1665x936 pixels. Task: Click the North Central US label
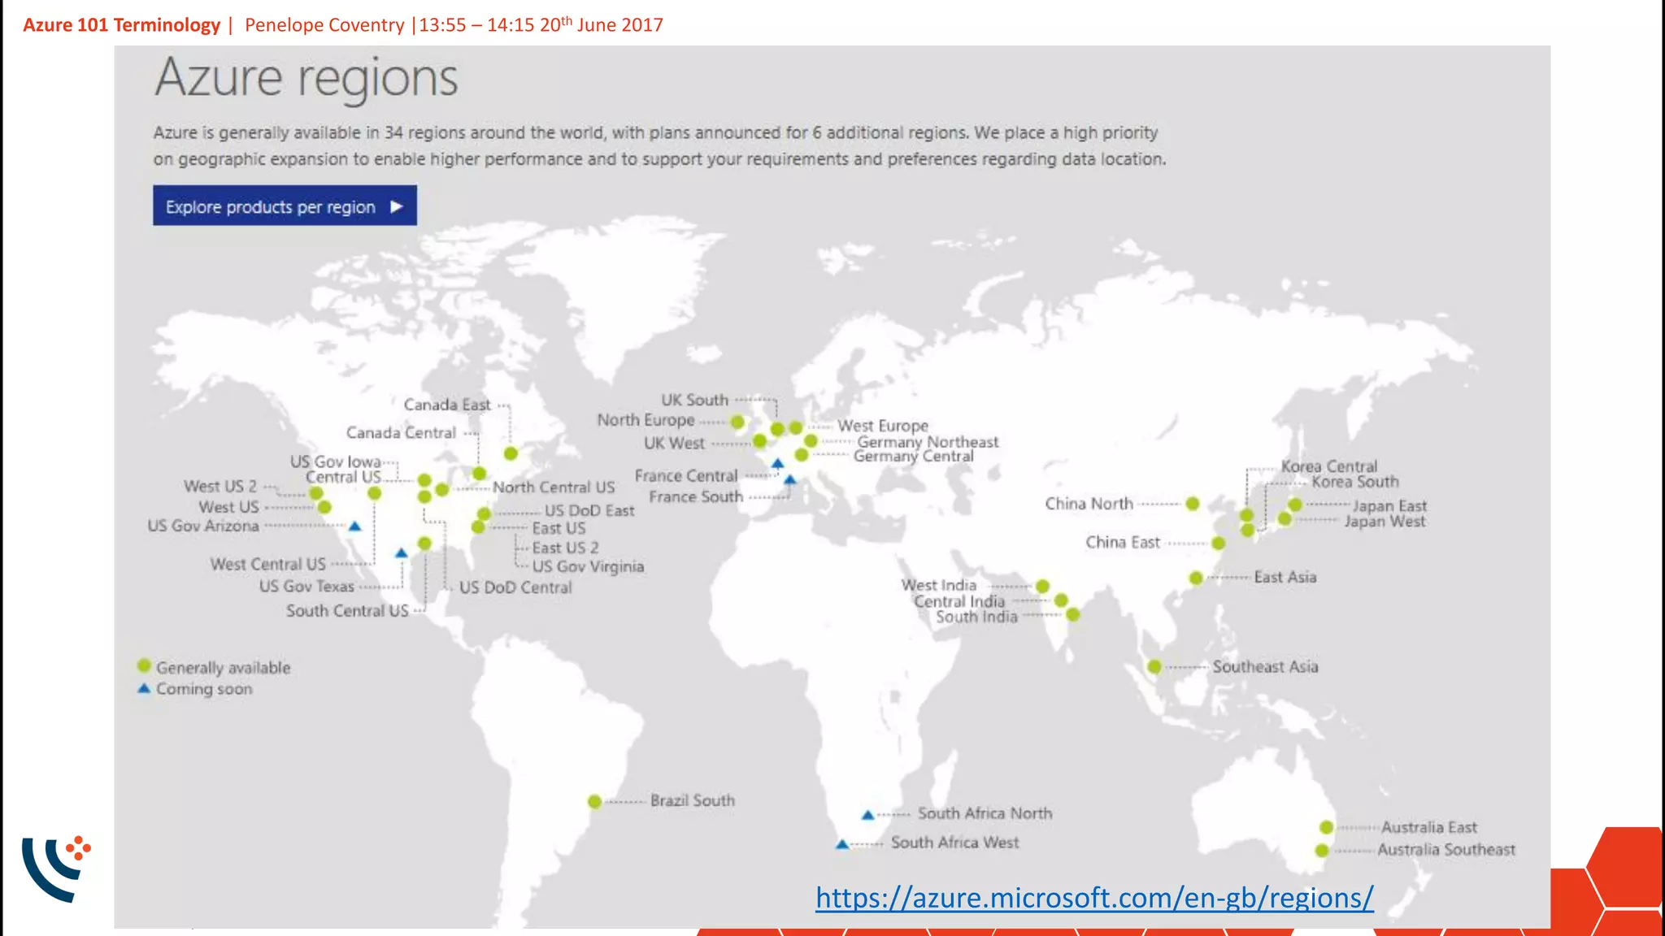(554, 487)
